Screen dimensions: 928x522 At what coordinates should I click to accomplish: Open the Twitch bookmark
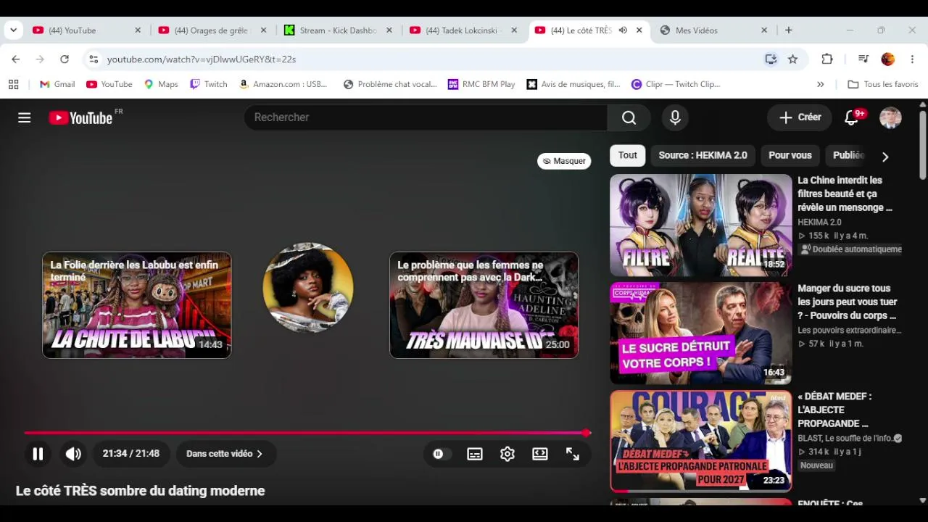[x=209, y=84]
